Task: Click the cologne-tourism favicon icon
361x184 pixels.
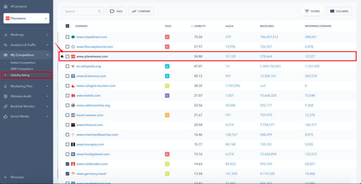Action: pos(73,86)
